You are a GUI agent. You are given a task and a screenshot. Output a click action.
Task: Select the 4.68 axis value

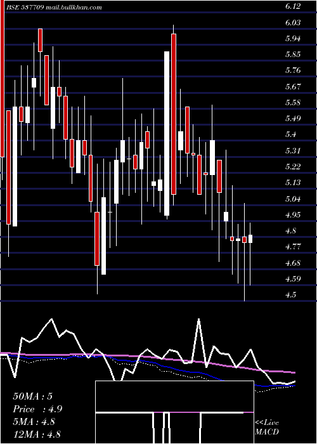point(293,263)
